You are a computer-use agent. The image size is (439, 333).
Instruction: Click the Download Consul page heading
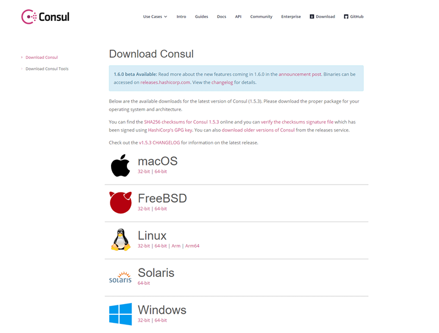(x=151, y=54)
